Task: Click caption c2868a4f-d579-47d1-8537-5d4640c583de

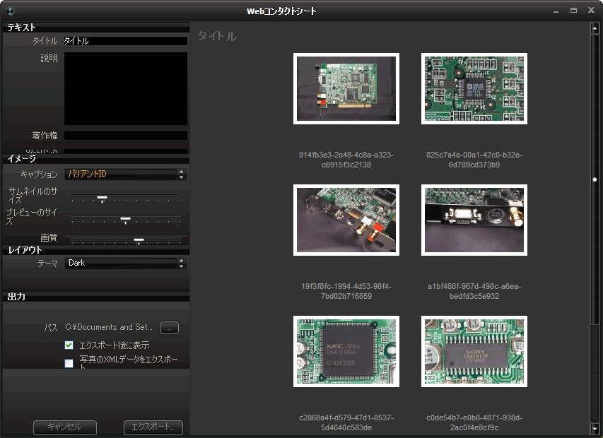Action: coord(346,422)
